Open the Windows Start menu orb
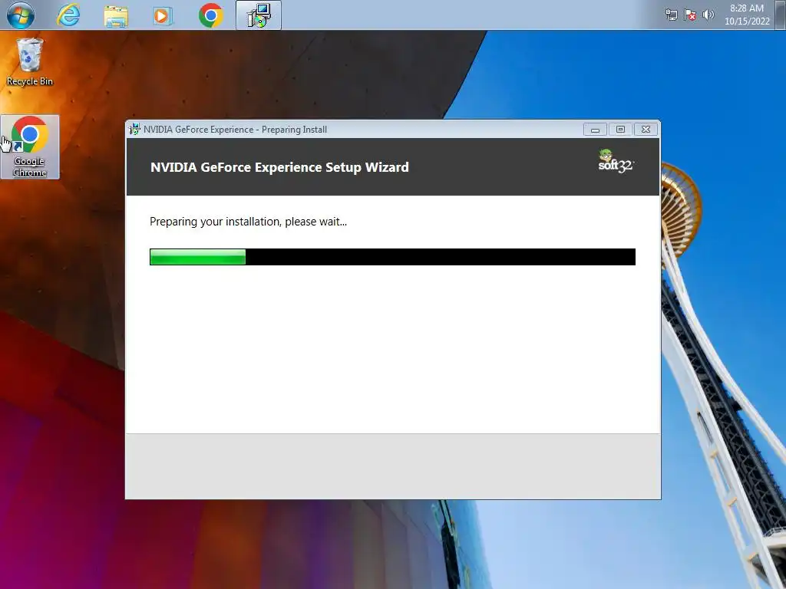The image size is (786, 589). point(21,15)
